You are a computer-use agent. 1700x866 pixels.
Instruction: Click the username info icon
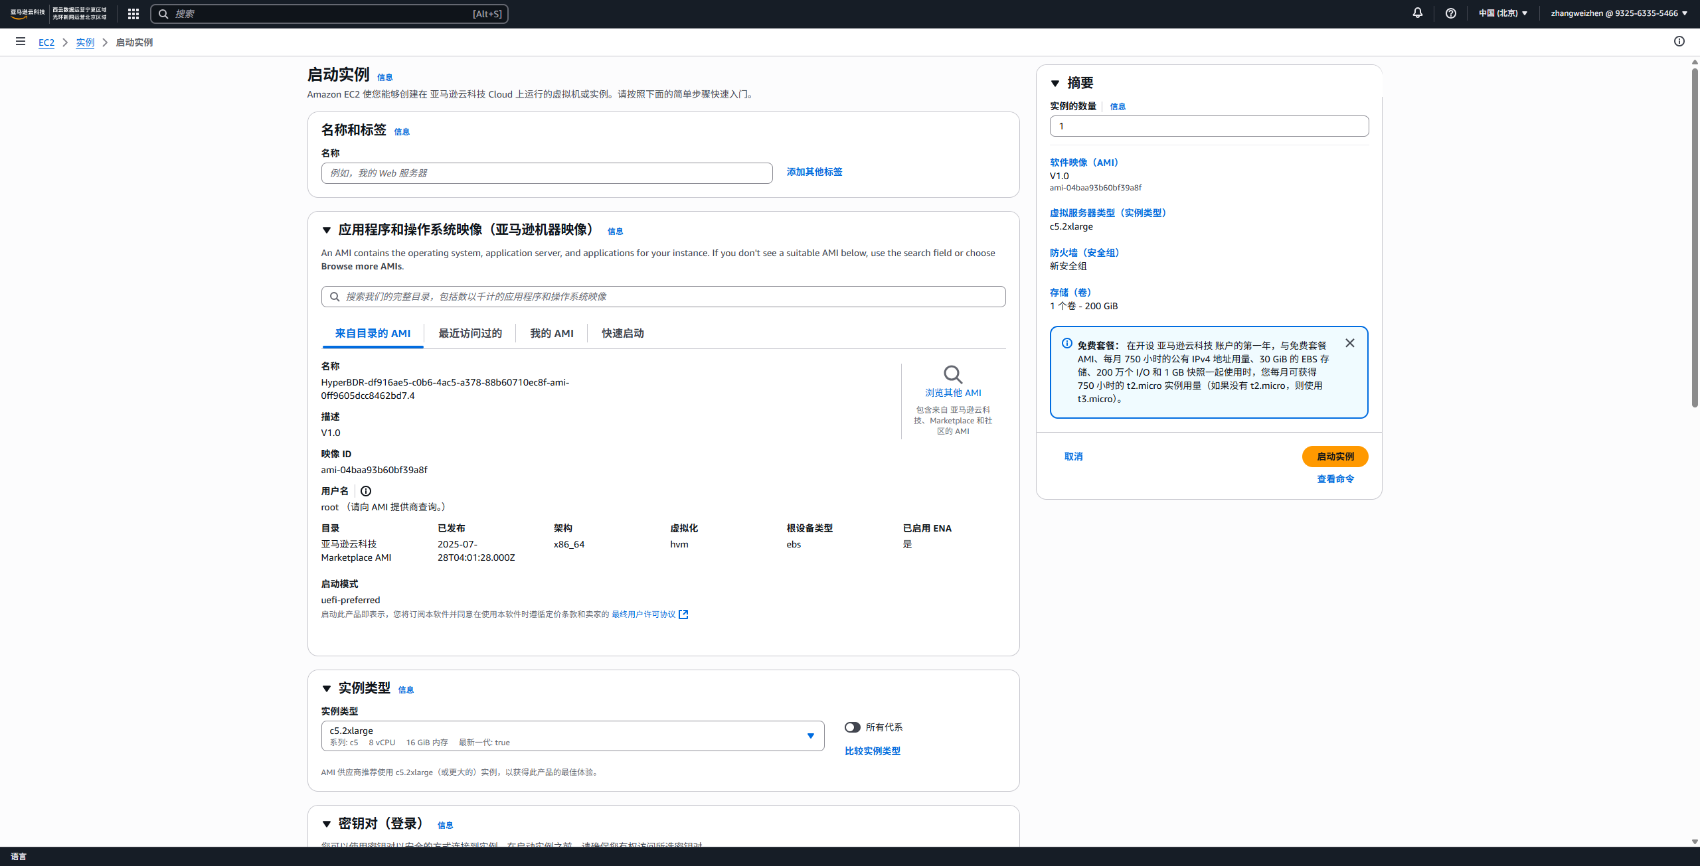click(x=366, y=491)
